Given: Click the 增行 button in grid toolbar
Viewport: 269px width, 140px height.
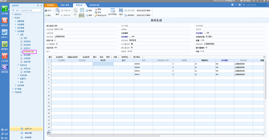Looking at the screenshot, I should pyautogui.click(x=50, y=57).
